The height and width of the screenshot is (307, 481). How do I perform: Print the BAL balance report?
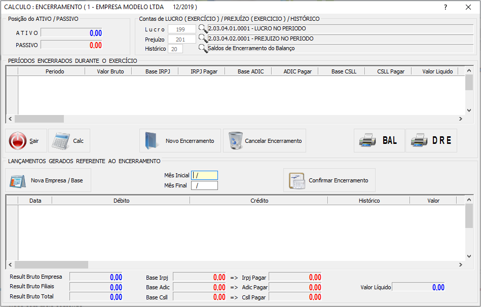coord(379,141)
